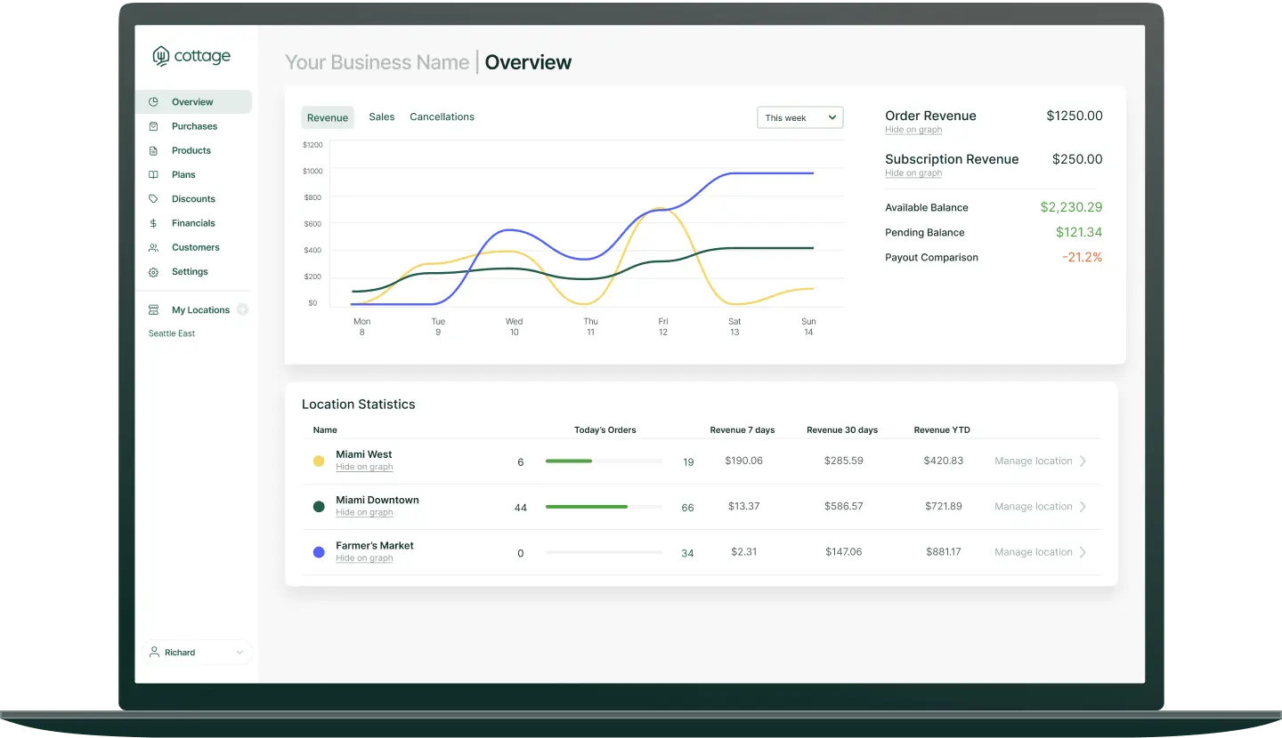Viewport: 1282px width, 738px height.
Task: Click the Cottage logo icon
Action: click(161, 56)
